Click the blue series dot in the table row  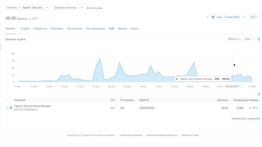tap(11, 108)
